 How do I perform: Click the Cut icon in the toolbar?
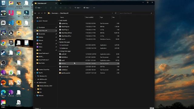point(46,8)
